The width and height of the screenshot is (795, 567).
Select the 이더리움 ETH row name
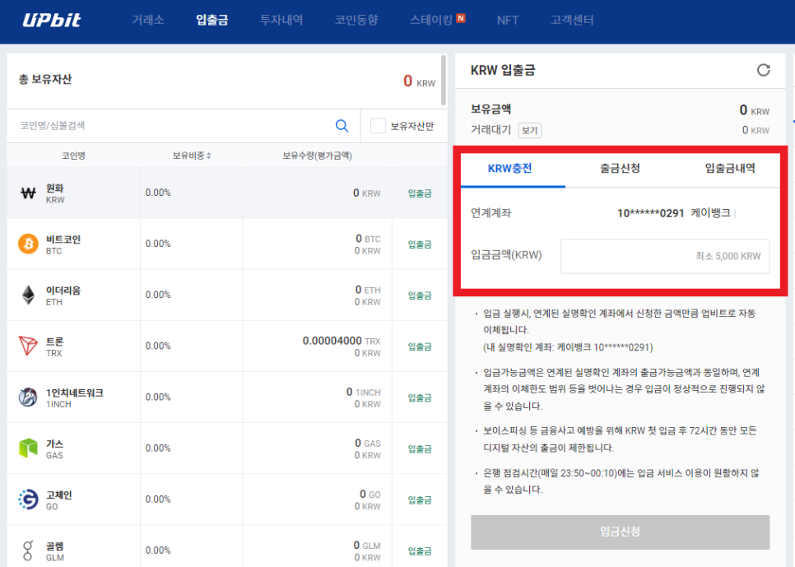tap(63, 295)
